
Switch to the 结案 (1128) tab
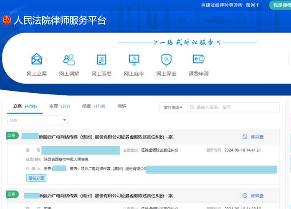94,106
